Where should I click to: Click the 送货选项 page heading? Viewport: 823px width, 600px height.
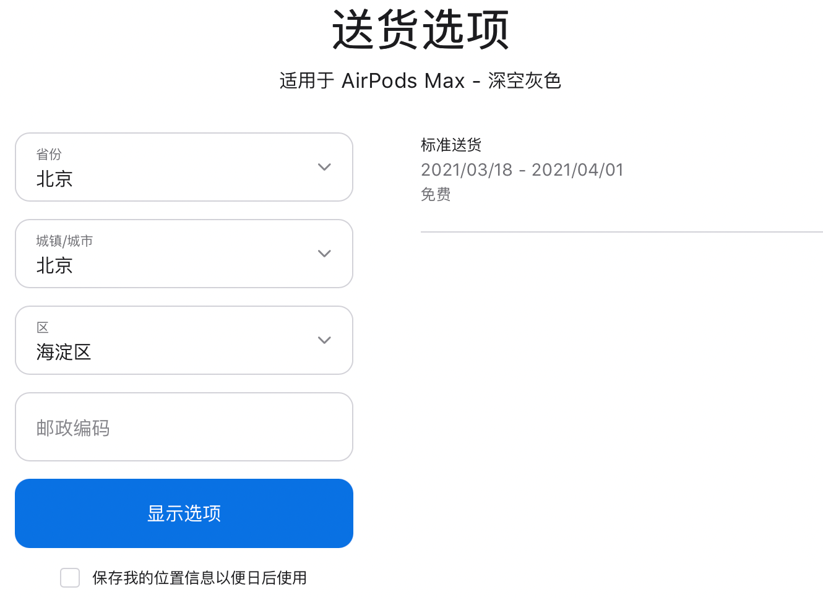pos(420,30)
